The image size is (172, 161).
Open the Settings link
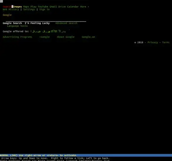(x=29, y=10)
